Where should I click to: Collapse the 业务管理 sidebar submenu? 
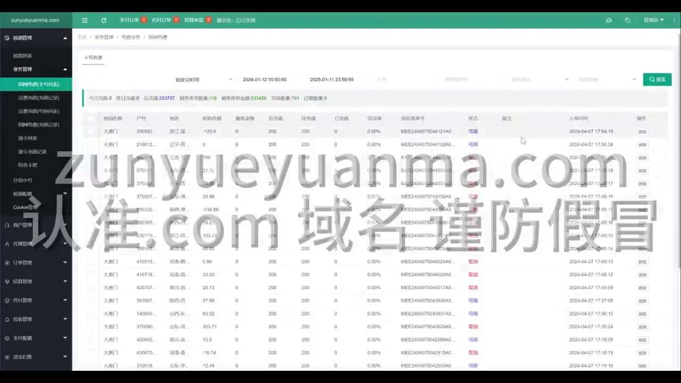[x=65, y=69]
